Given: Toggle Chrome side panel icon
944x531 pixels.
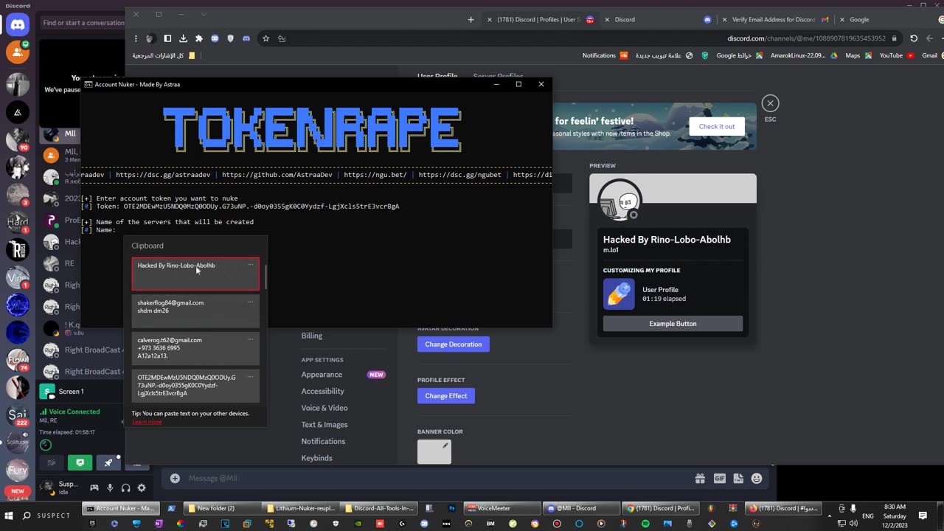Looking at the screenshot, I should click(167, 38).
